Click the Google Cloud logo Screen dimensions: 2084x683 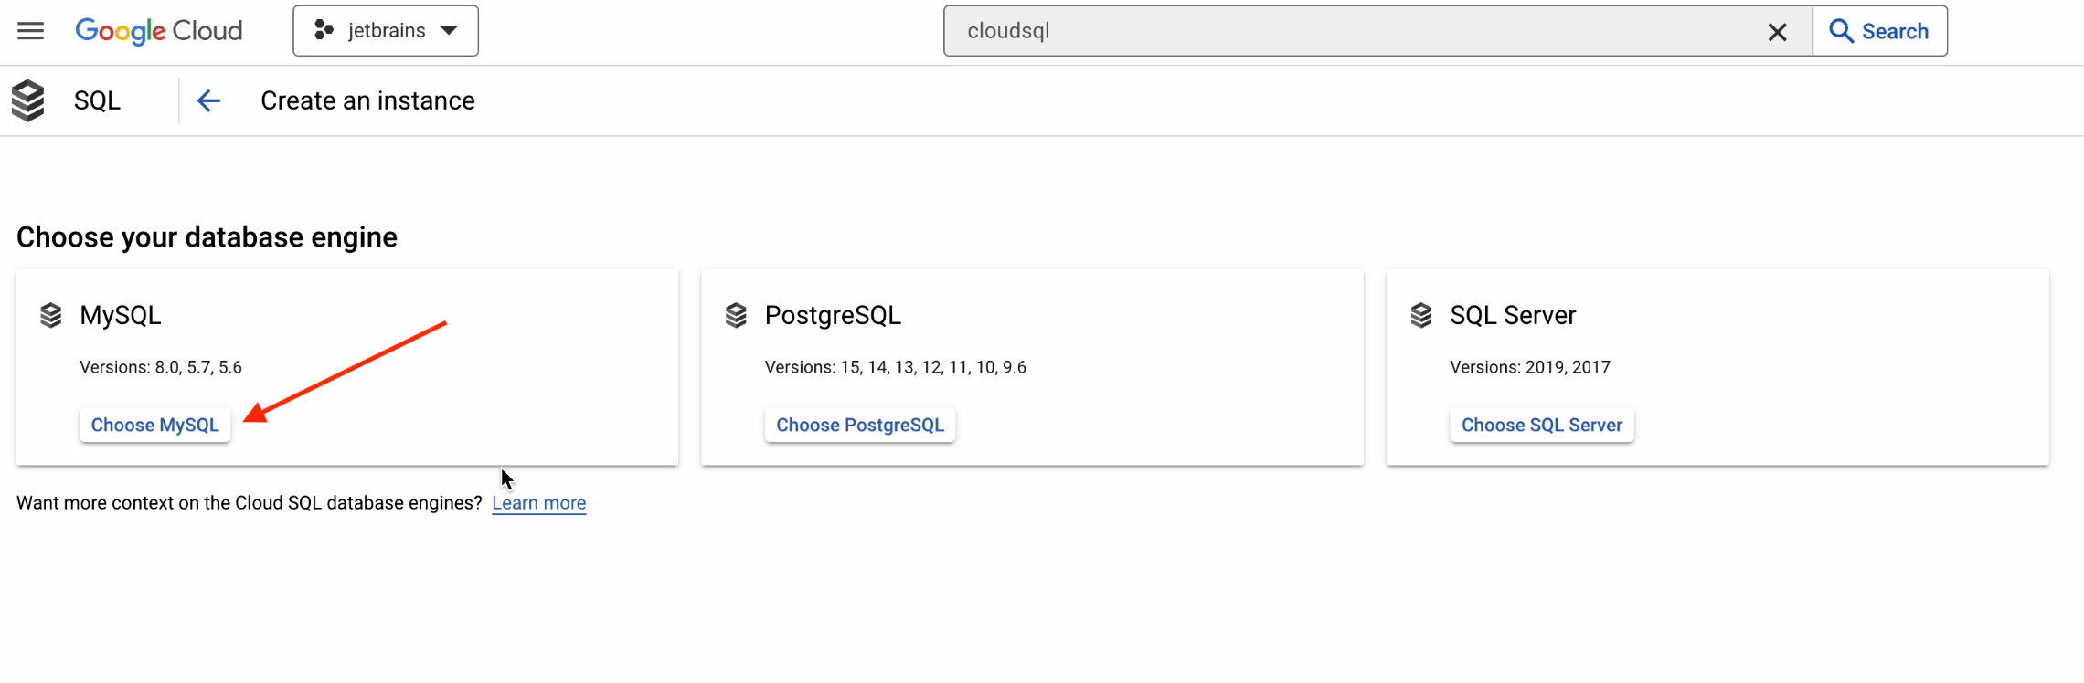(x=158, y=31)
